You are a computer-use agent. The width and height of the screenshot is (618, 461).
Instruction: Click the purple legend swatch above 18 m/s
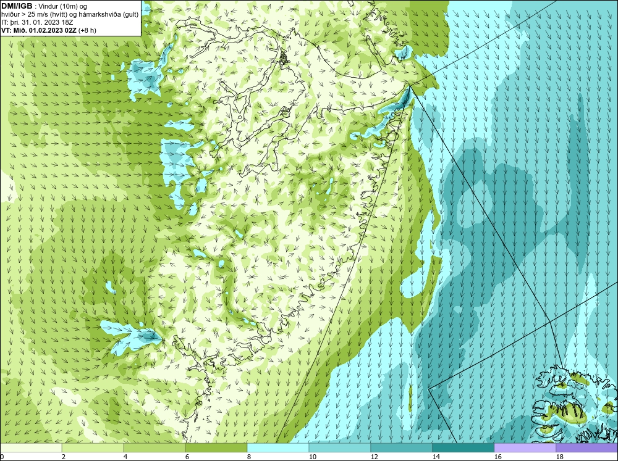point(587,448)
